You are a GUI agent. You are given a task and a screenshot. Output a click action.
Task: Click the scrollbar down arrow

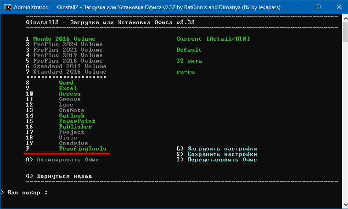click(x=345, y=205)
